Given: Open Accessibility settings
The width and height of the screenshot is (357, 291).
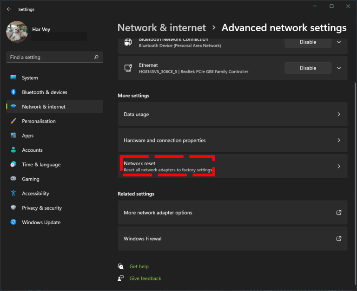Looking at the screenshot, I should coord(55,194).
